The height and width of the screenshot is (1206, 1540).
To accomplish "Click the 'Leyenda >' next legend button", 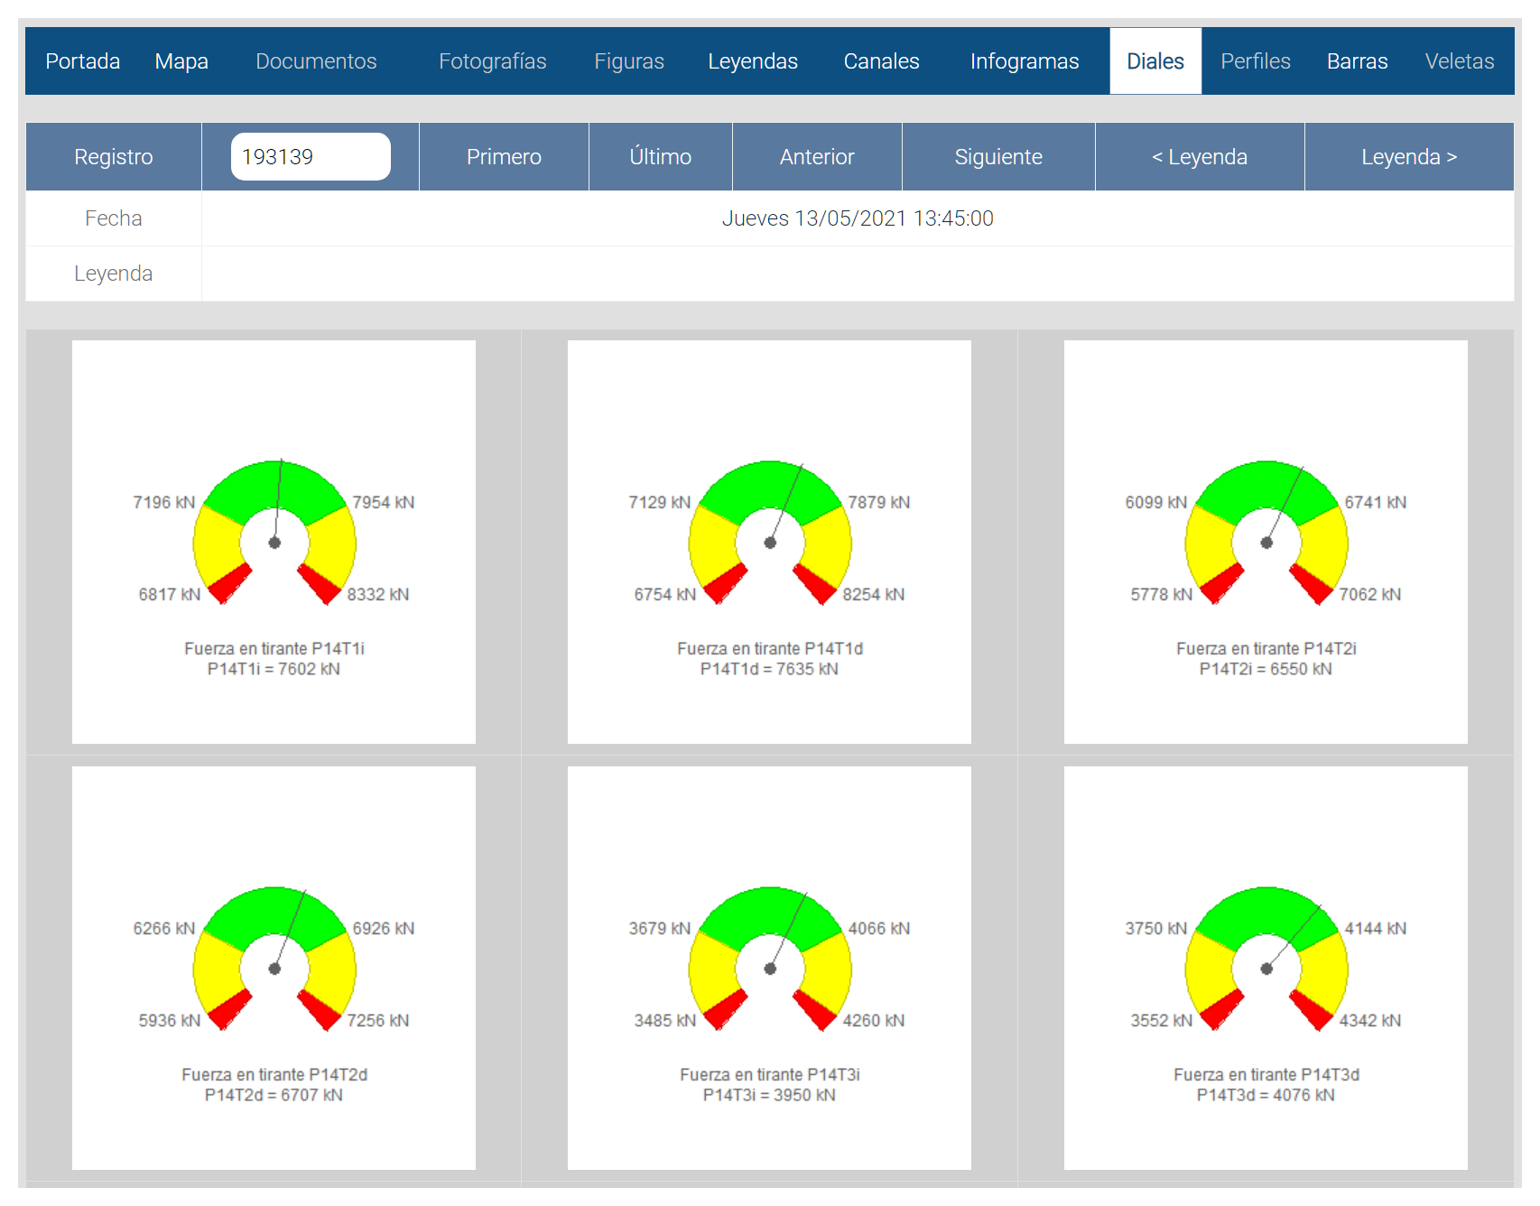I will (x=1408, y=157).
